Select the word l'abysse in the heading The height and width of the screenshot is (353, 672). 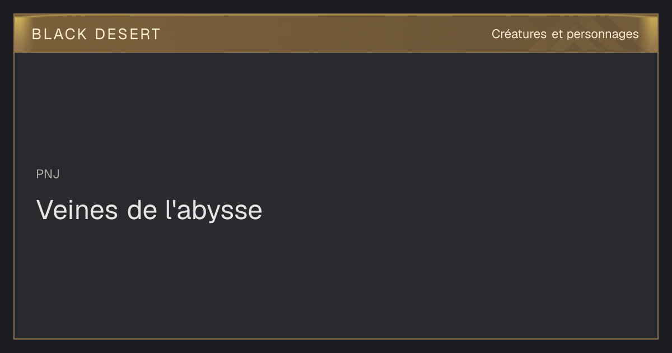point(214,211)
